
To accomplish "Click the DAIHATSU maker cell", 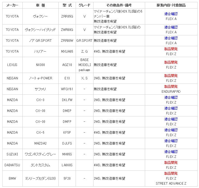I will (x=12, y=165).
